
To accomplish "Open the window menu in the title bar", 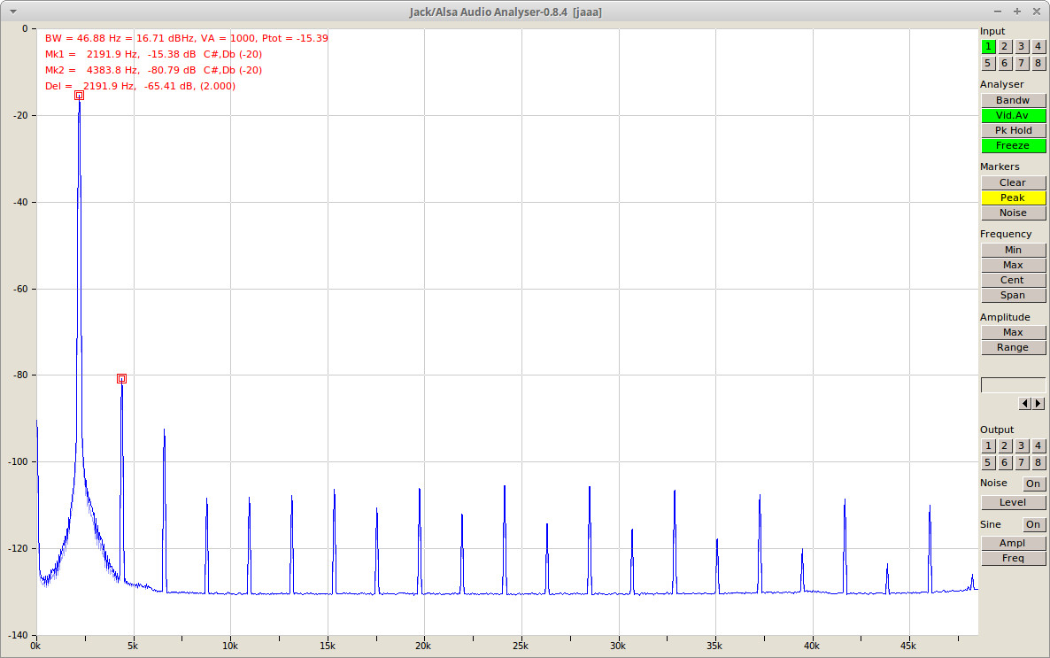I will pyautogui.click(x=12, y=12).
